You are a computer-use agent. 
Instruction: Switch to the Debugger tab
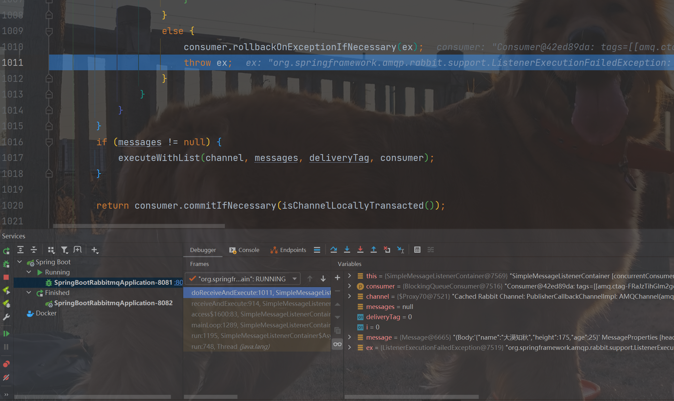203,250
